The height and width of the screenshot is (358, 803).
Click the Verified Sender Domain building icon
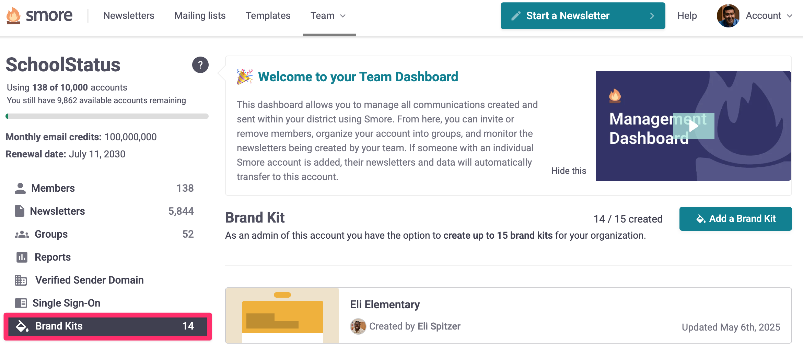(21, 280)
